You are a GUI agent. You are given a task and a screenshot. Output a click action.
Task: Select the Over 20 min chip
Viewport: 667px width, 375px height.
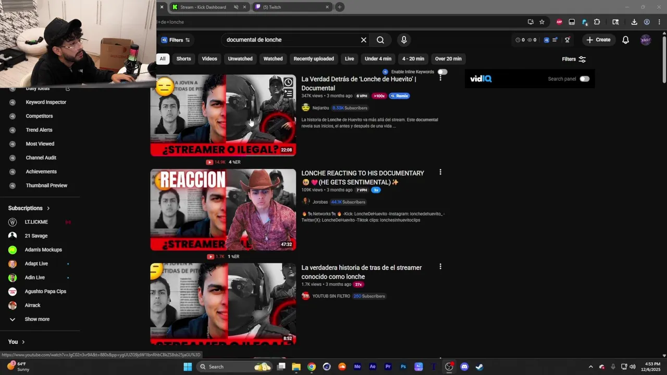tap(448, 59)
